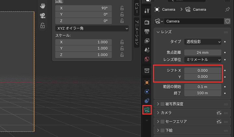Image resolution: width=234 pixels, height=137 pixels.
Task: Open Physics properties tab
Action: click(147, 92)
